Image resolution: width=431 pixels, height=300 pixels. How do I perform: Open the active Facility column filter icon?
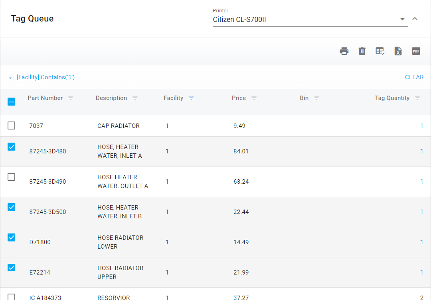point(191,98)
